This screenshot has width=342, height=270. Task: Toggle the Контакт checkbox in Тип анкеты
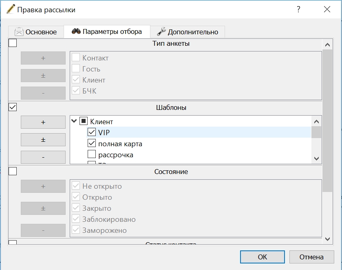76,57
